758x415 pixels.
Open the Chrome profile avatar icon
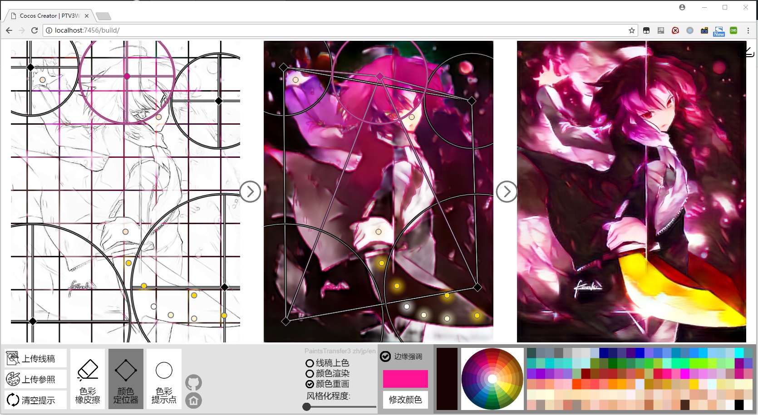[682, 7]
